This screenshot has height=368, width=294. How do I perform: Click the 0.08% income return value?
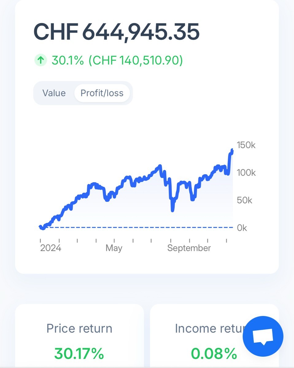tap(214, 353)
